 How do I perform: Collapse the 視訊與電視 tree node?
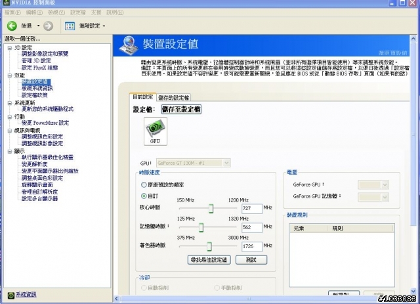coord(10,131)
